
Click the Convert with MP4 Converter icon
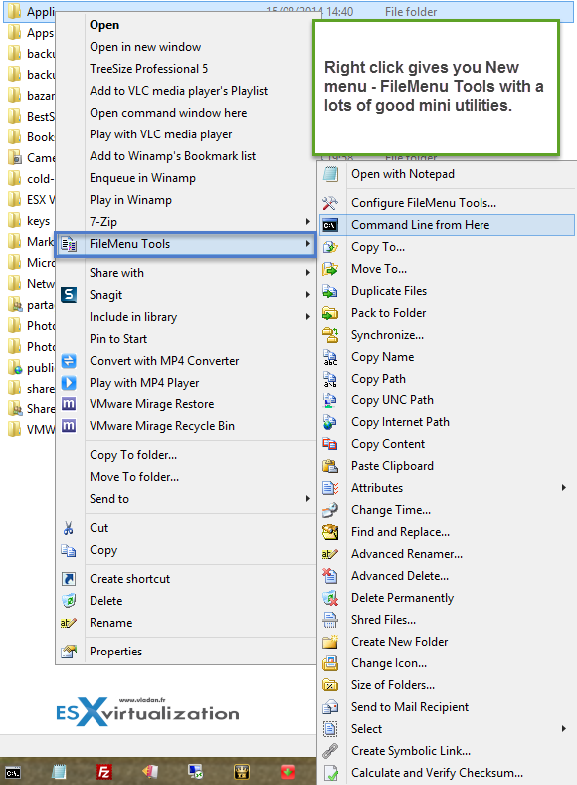[x=69, y=361]
